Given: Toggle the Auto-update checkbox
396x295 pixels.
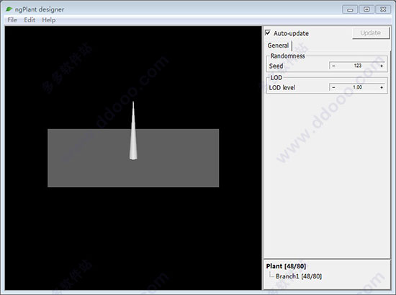Looking at the screenshot, I should click(x=268, y=33).
